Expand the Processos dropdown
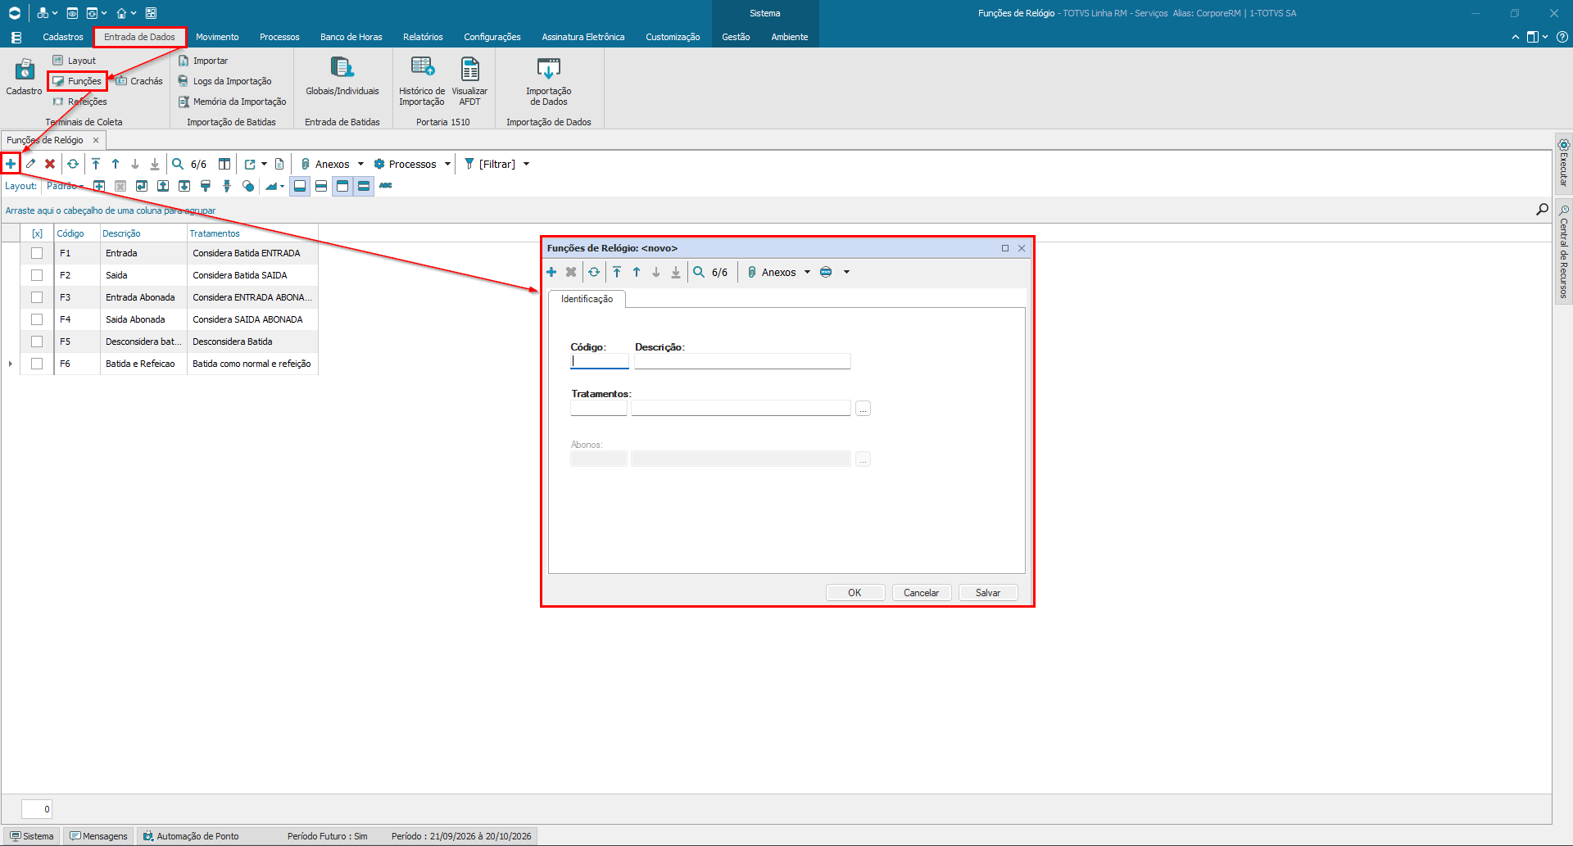This screenshot has height=846, width=1573. click(x=447, y=164)
